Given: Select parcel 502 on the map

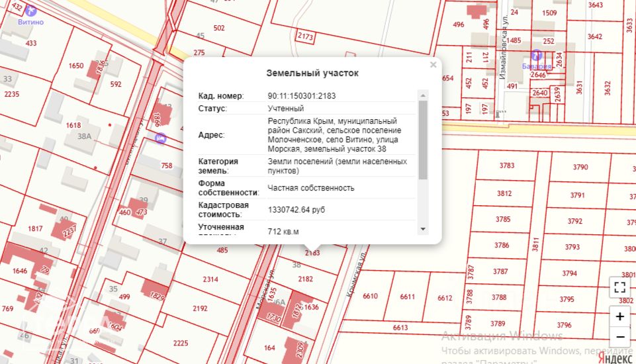Looking at the screenshot, I should 219,28.
